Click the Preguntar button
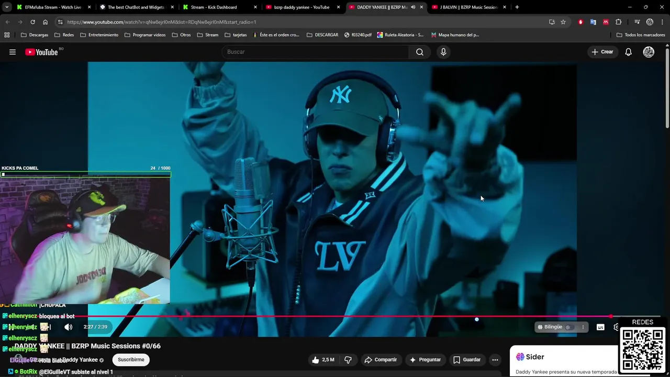Image resolution: width=670 pixels, height=377 pixels. pyautogui.click(x=425, y=360)
